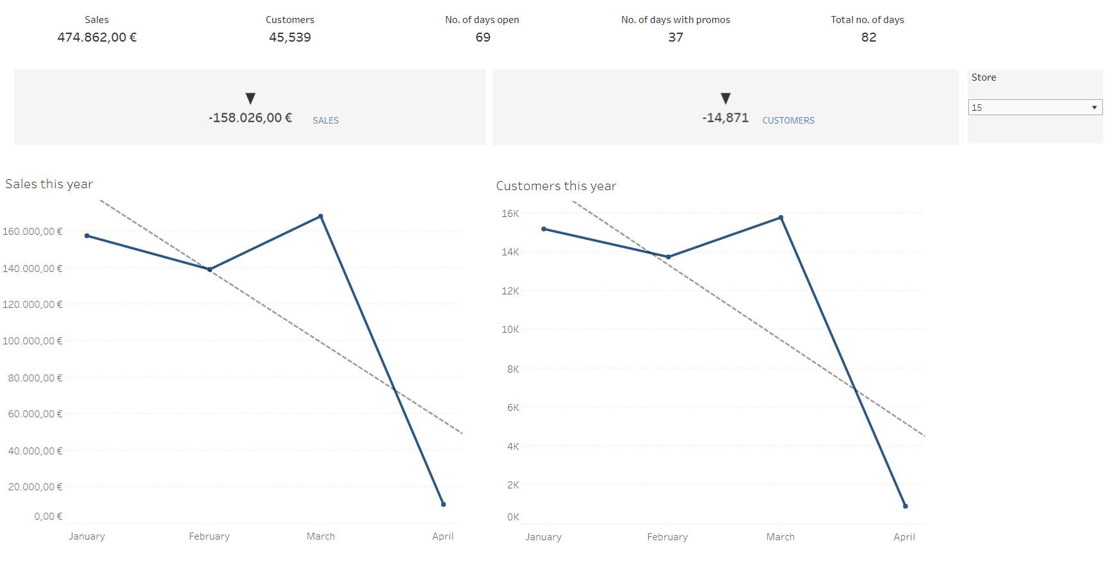Open the SALES link next to -158.026,00 €
Screen dimensions: 1115x578
[325, 120]
